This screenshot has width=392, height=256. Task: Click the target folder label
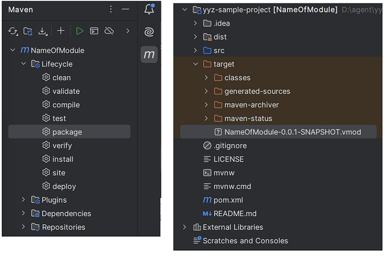(x=224, y=64)
